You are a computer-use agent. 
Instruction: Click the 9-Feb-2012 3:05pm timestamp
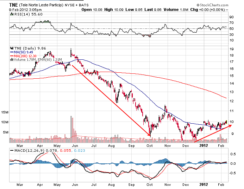pos(25,9)
